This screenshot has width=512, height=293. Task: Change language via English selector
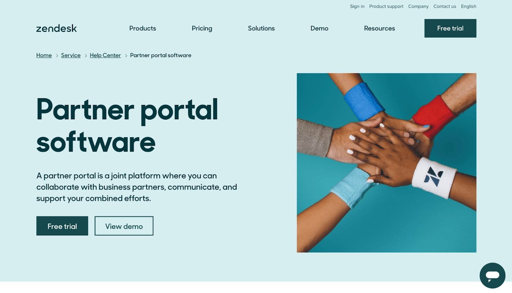[x=468, y=6]
